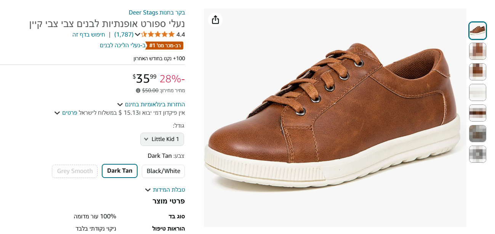Viewport: 495px width, 234px height.
Task: Click the list price info icon
Action: point(138,91)
